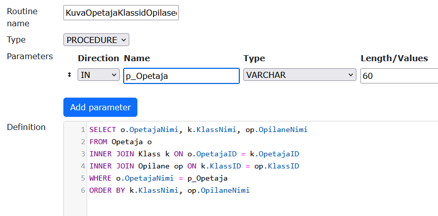Click p_Opetaja in the WHERE clause

(208, 179)
